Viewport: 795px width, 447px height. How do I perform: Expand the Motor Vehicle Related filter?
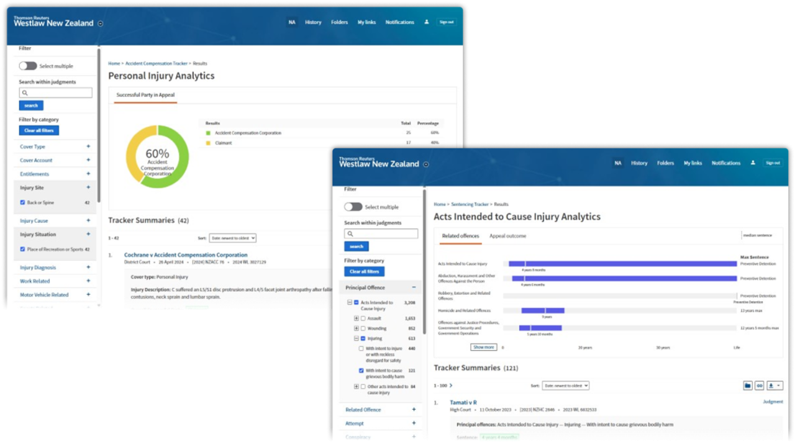pos(88,295)
